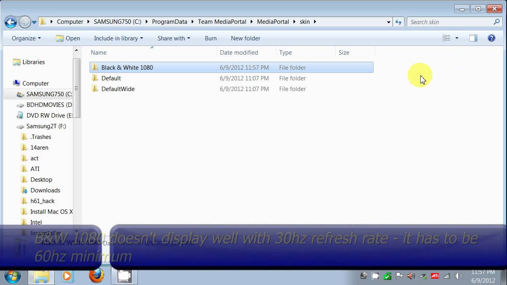Create a New folder

[246, 38]
